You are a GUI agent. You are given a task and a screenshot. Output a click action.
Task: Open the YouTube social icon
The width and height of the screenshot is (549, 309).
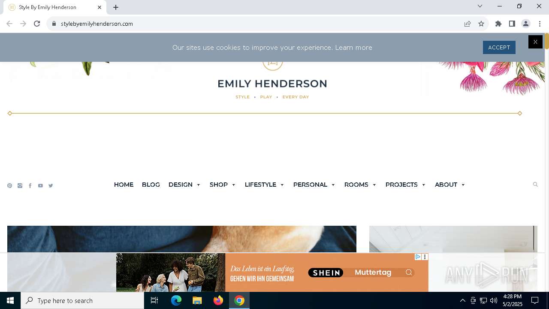(x=40, y=186)
